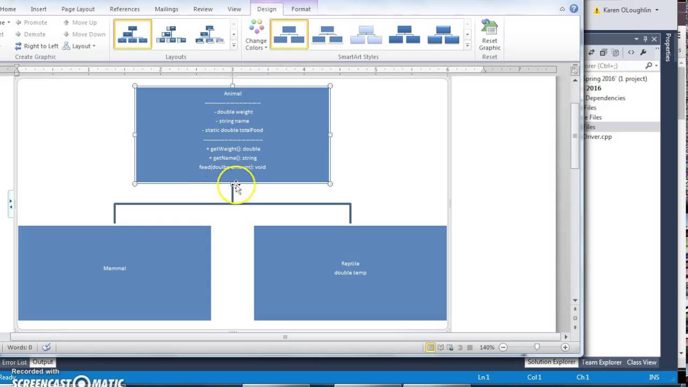Switch to the Team Explorer tab
The image size is (688, 387).
coord(602,362)
